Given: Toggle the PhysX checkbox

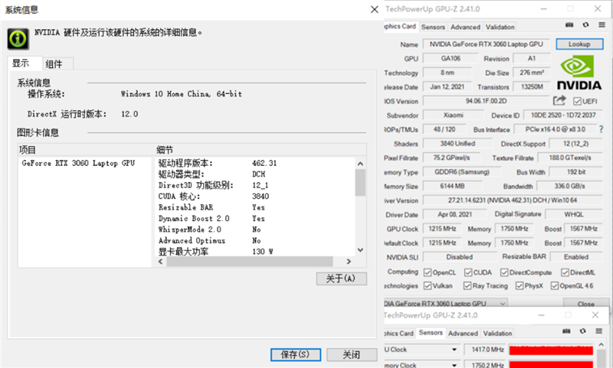Looking at the screenshot, I should coord(520,286).
